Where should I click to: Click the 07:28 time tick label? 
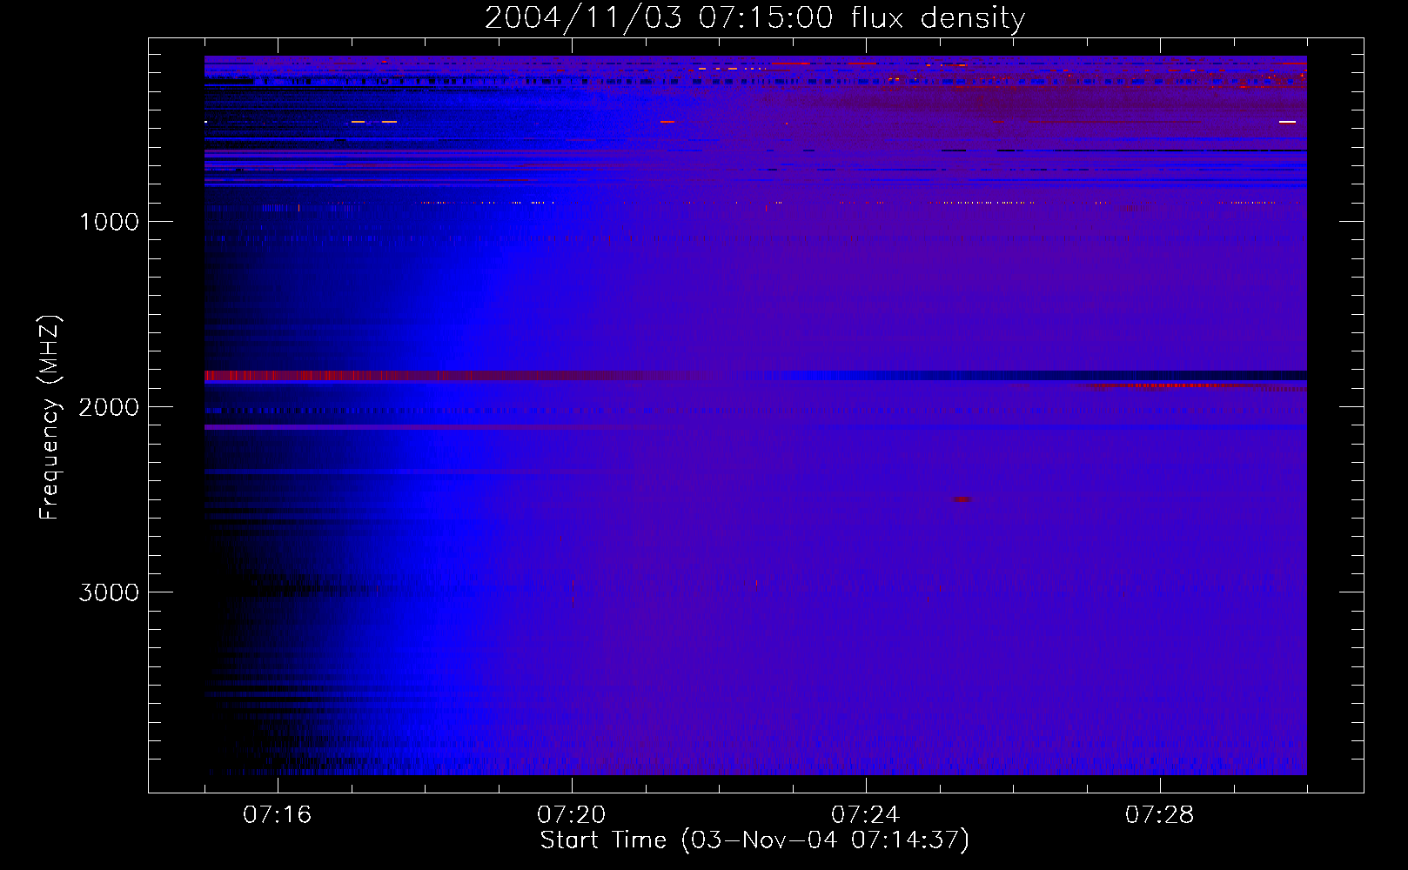pyautogui.click(x=1159, y=815)
